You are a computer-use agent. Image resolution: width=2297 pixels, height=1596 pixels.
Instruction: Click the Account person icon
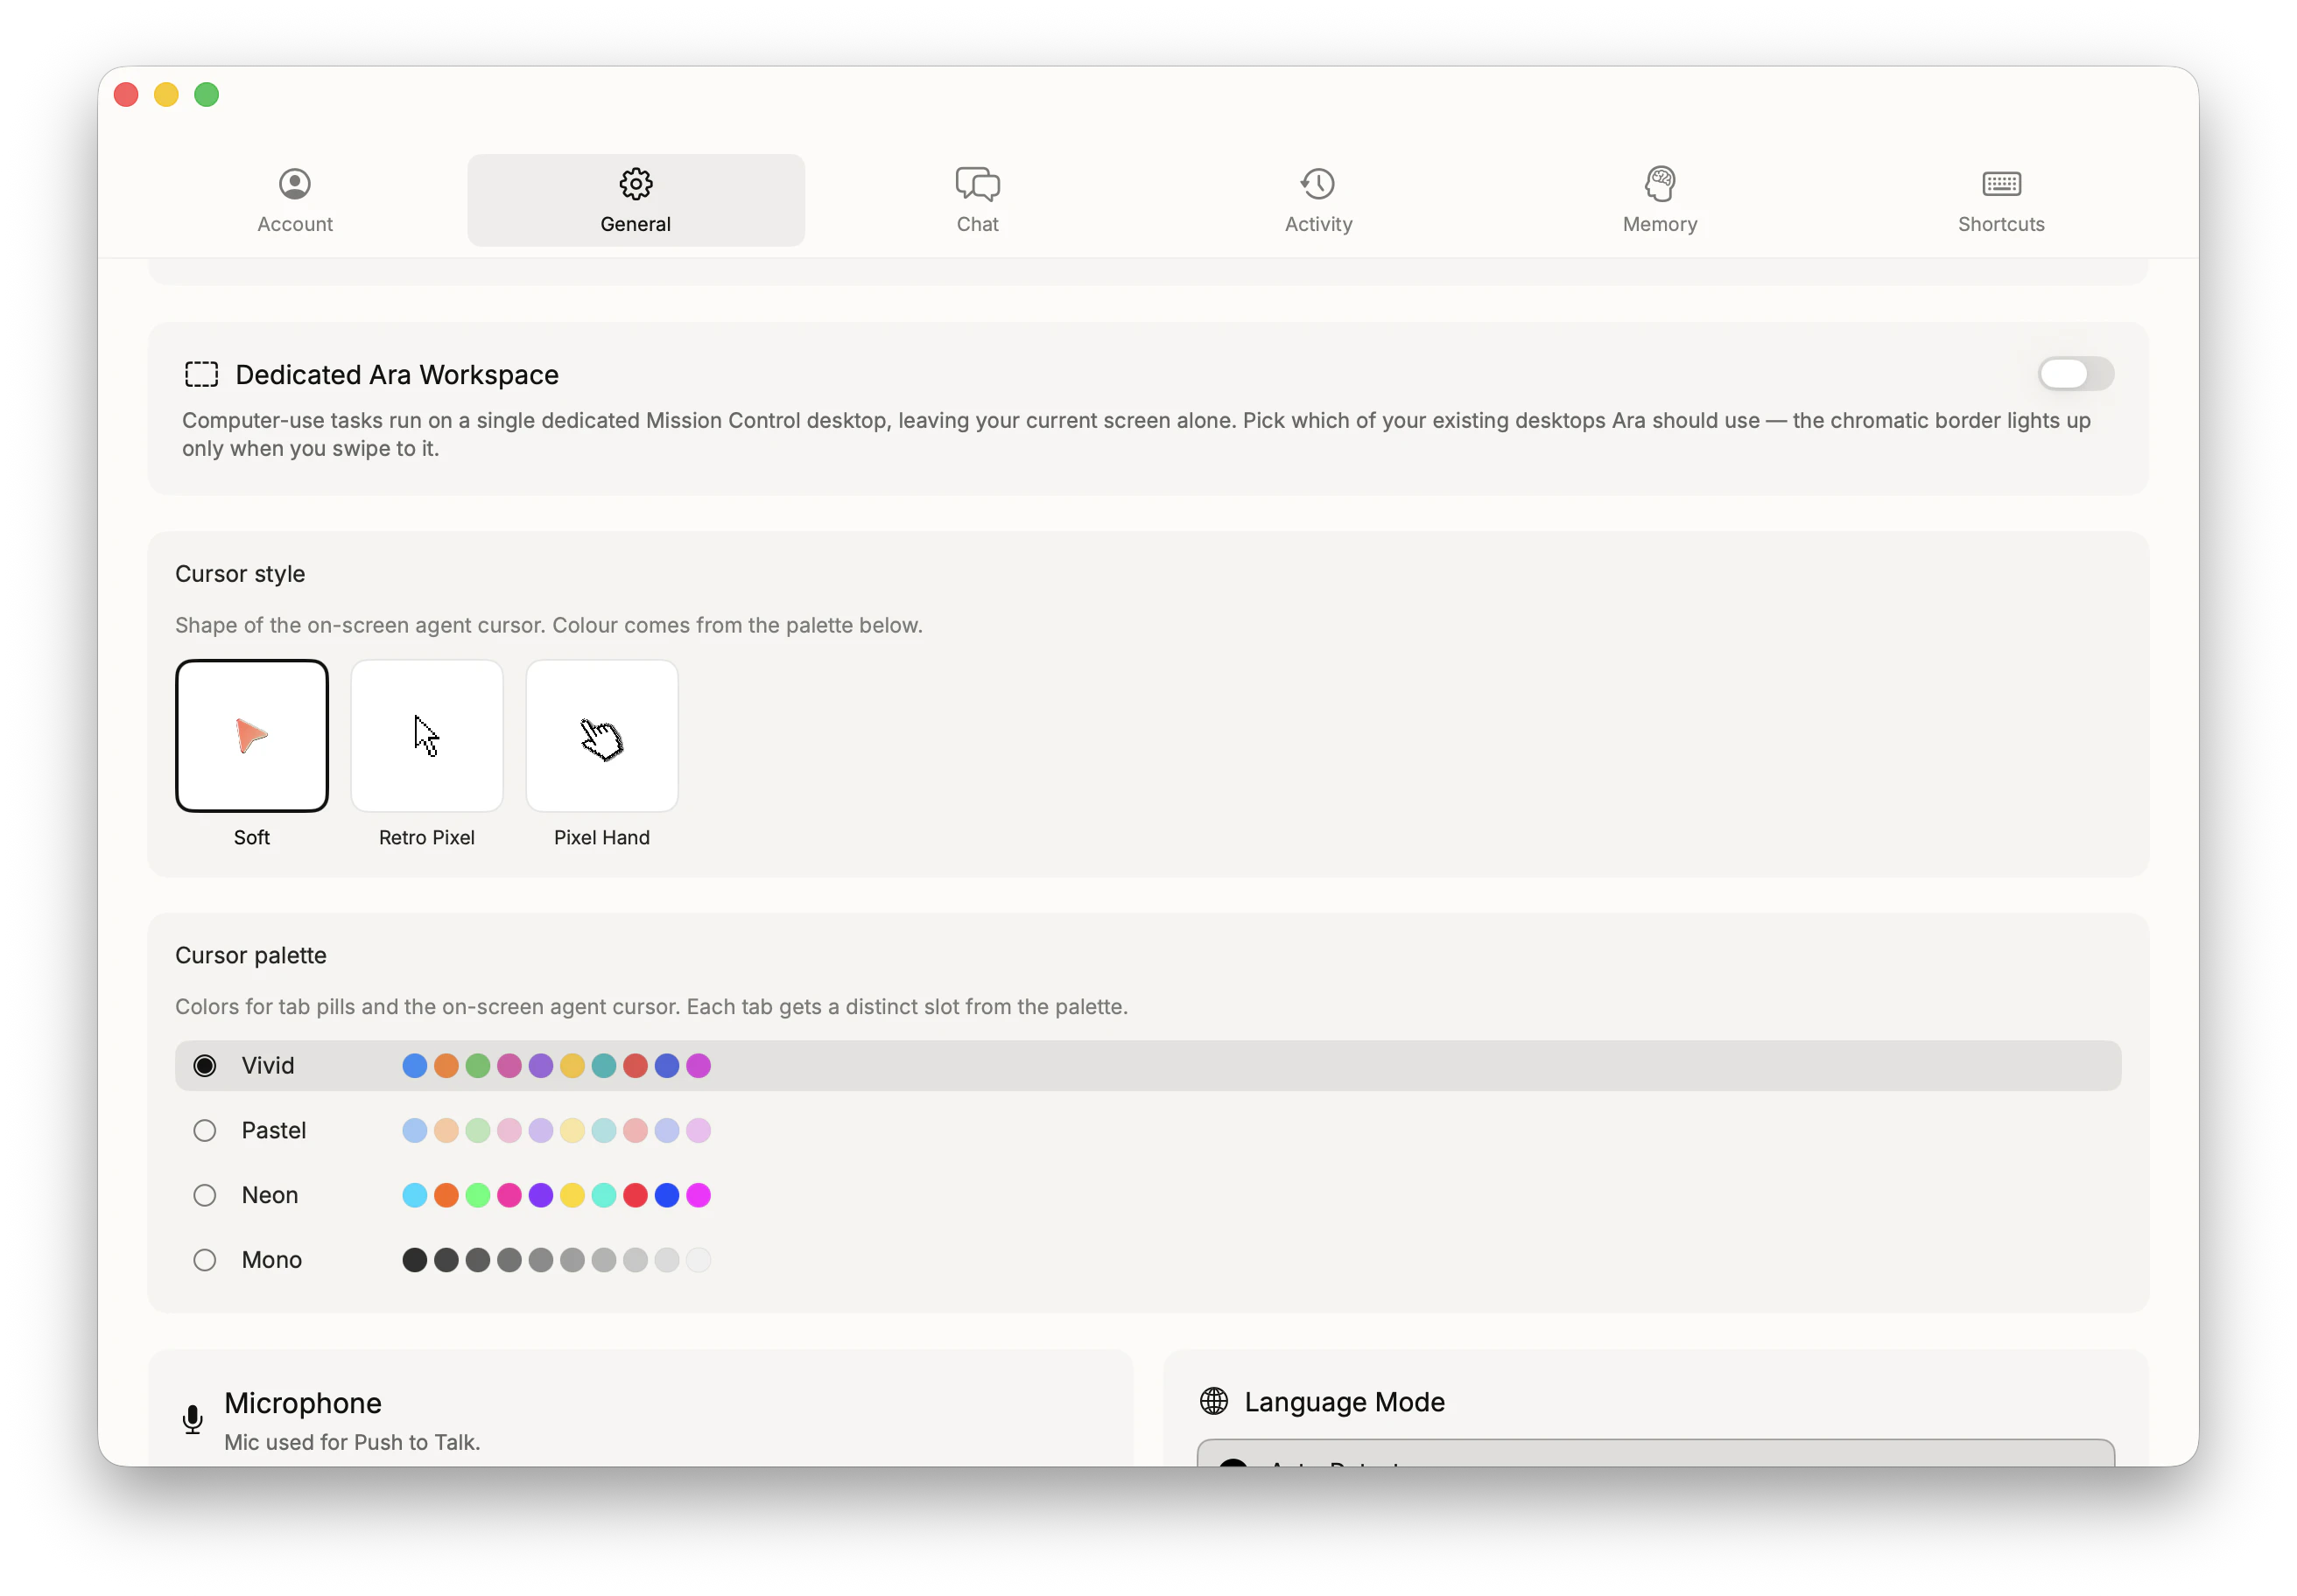click(294, 184)
